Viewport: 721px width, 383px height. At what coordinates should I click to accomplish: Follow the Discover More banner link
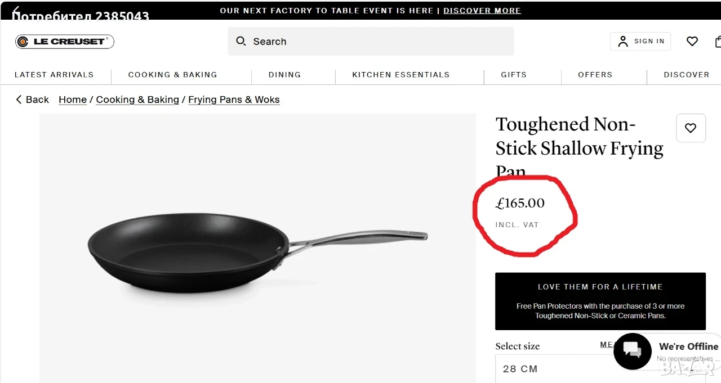tap(482, 11)
